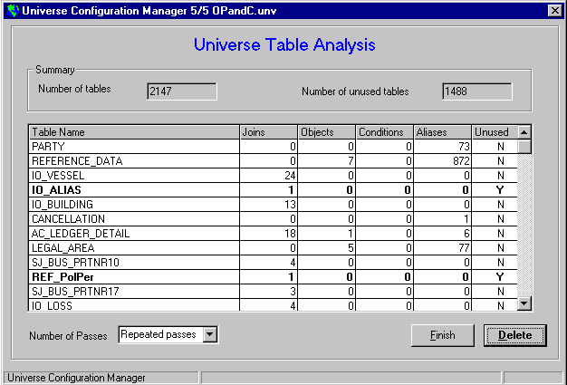567x385 pixels.
Task: Click the Conditions column header
Action: (x=383, y=131)
